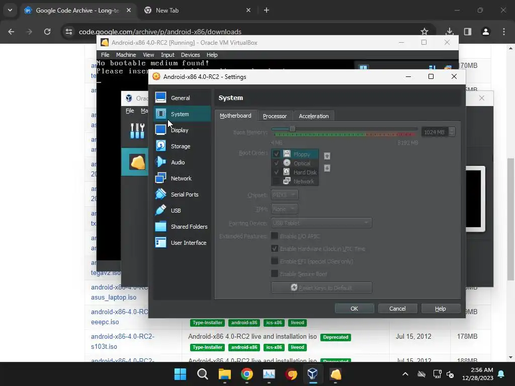Switch to Motherboard tab
The height and width of the screenshot is (386, 515).
tap(235, 116)
